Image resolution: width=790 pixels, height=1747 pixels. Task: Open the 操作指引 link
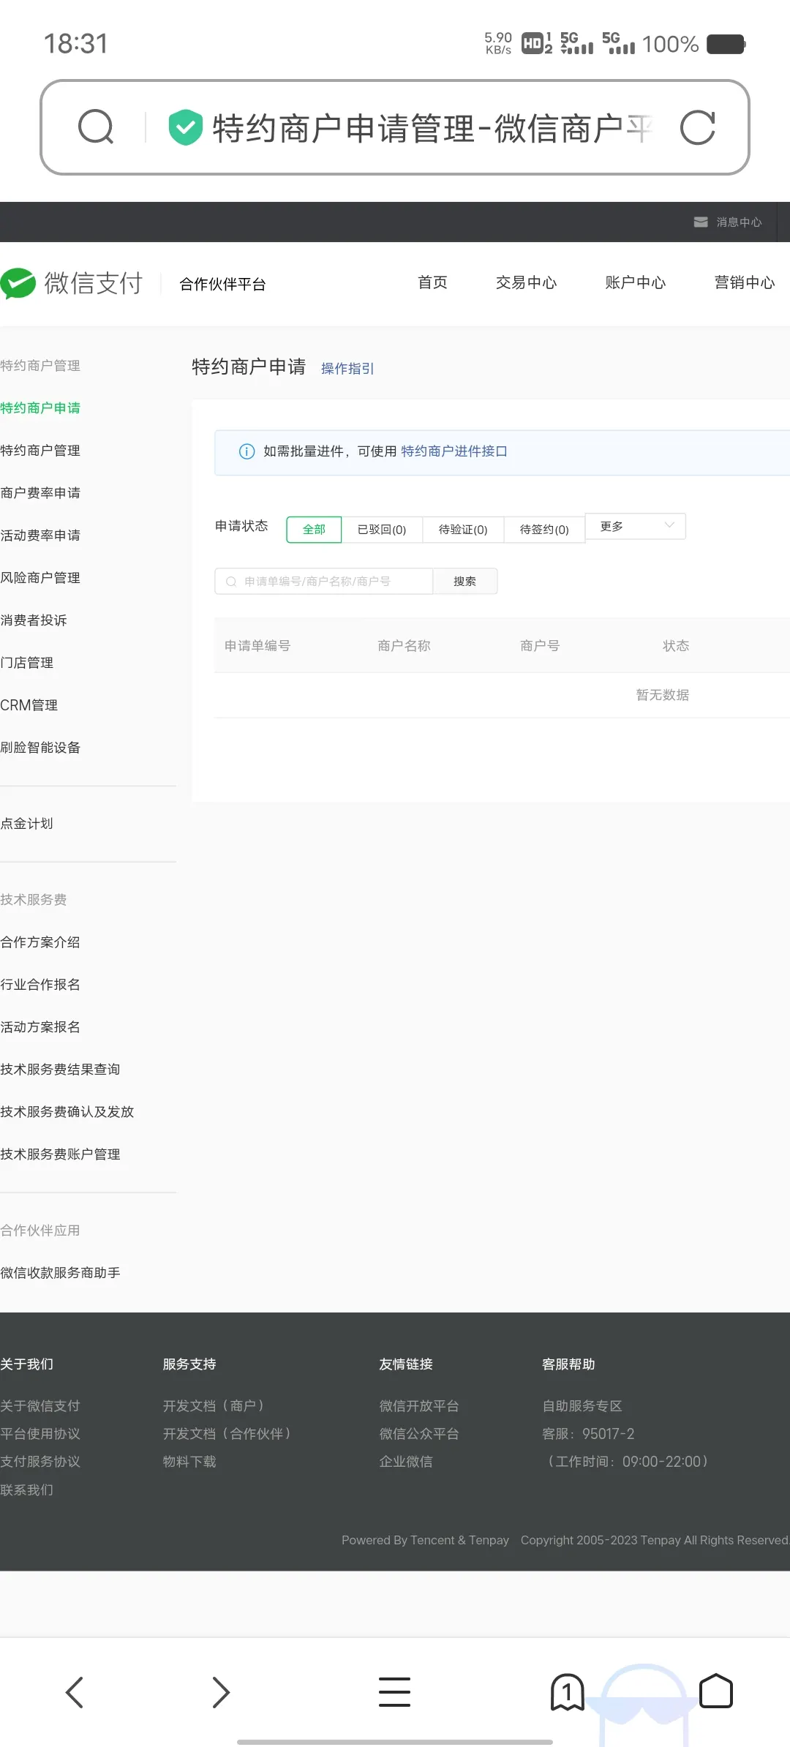[347, 369]
